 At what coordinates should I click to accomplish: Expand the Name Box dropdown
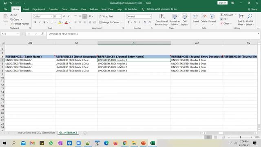pyautogui.click(x=18, y=33)
